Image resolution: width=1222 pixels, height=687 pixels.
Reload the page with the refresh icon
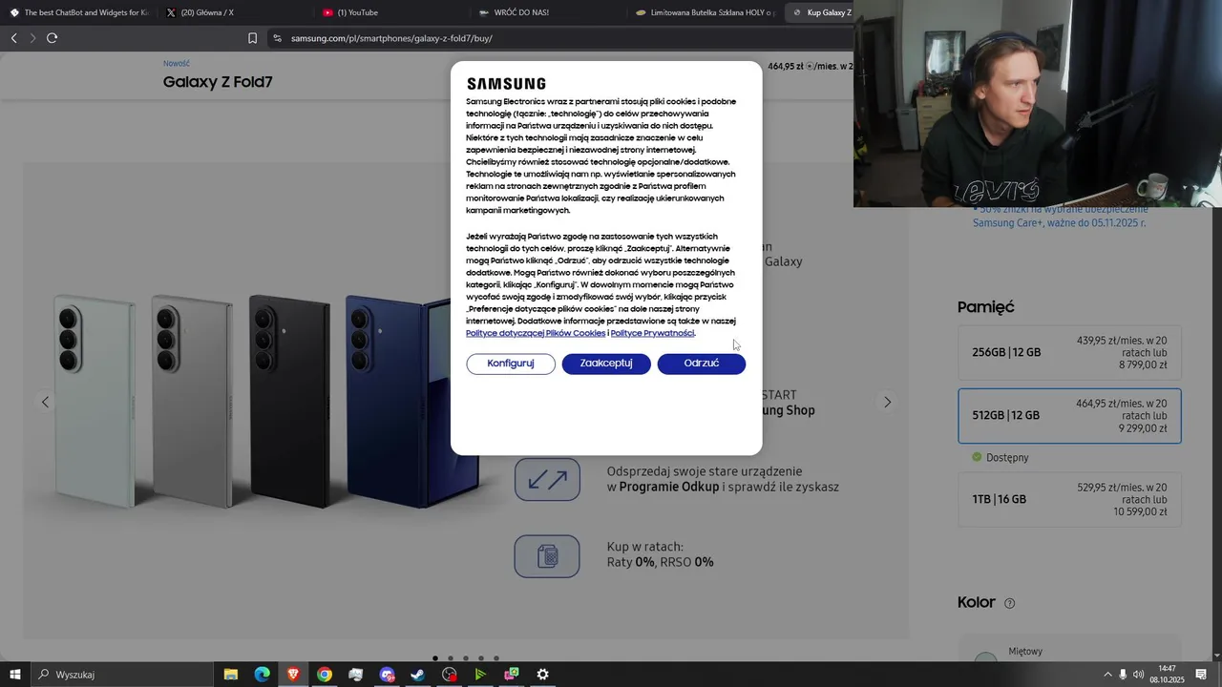click(52, 38)
